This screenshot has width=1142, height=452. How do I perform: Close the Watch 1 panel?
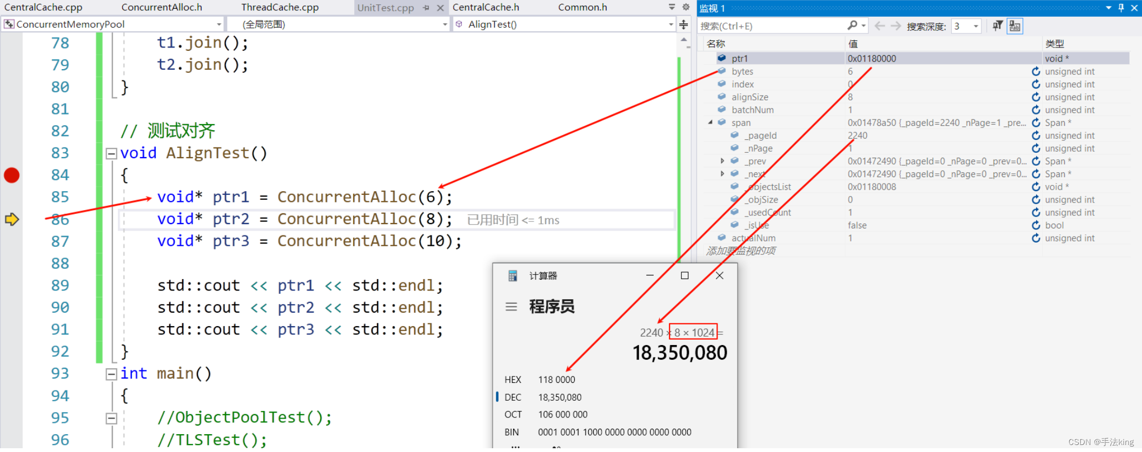tap(1134, 8)
